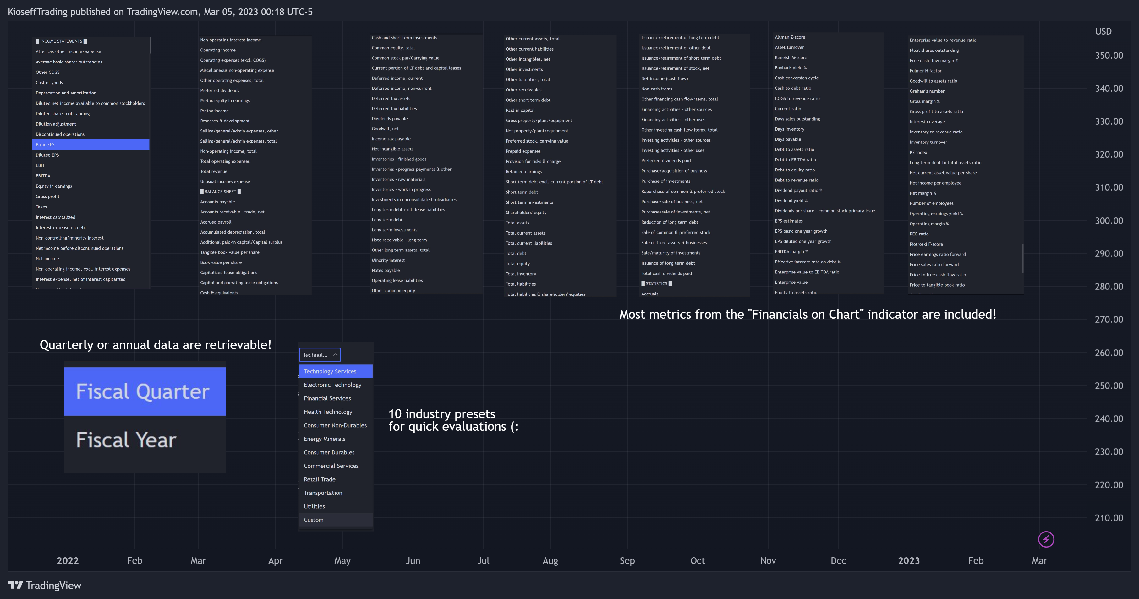Image resolution: width=1139 pixels, height=599 pixels.
Task: Select Net income (cash flow) metric
Action: (x=665, y=78)
